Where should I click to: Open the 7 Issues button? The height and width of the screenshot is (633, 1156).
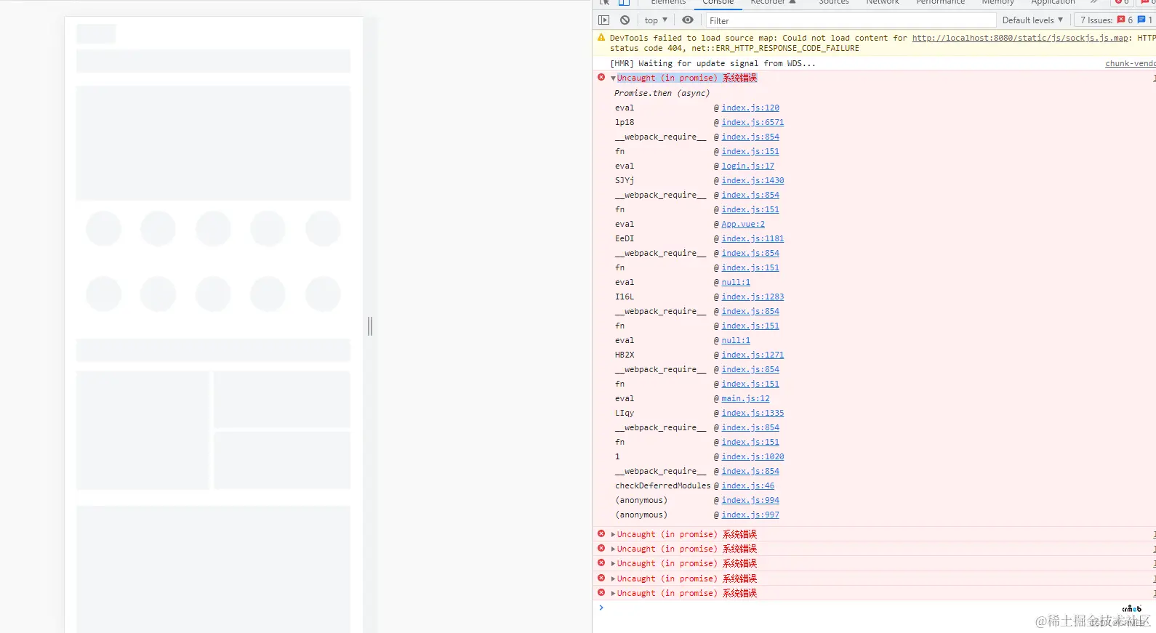(x=1116, y=20)
